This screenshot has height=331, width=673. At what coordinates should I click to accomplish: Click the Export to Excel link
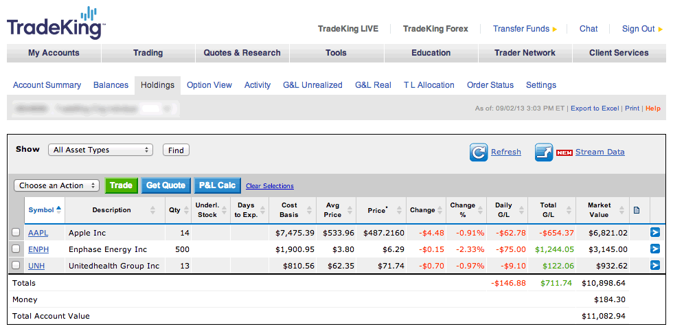[595, 109]
